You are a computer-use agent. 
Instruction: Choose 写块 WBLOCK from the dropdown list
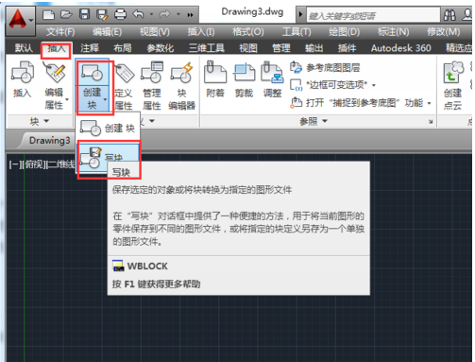pos(109,158)
